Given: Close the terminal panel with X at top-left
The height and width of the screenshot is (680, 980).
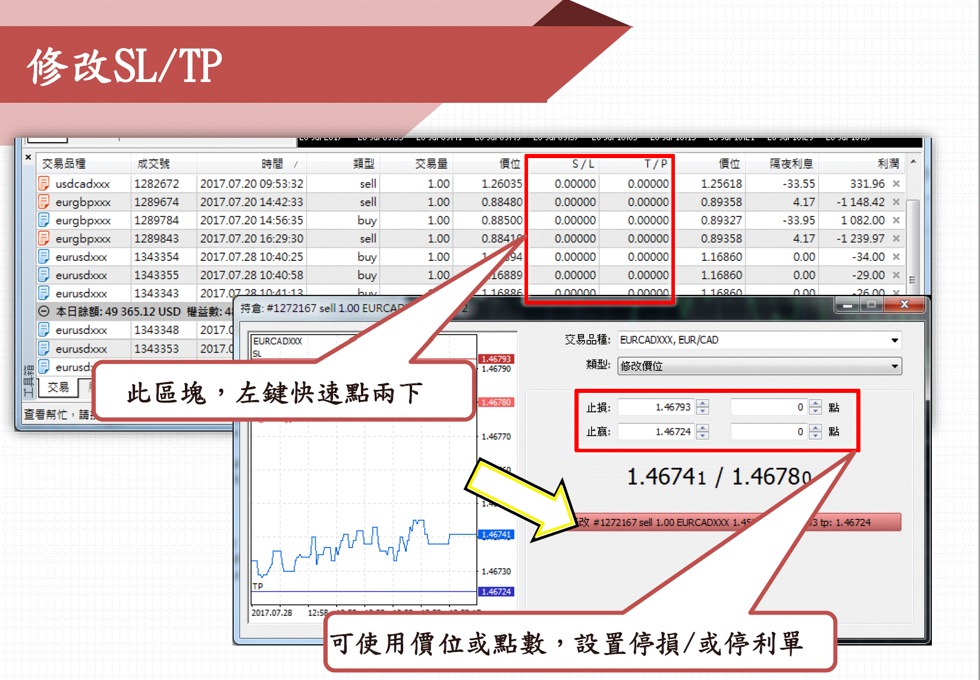Looking at the screenshot, I should click(28, 158).
